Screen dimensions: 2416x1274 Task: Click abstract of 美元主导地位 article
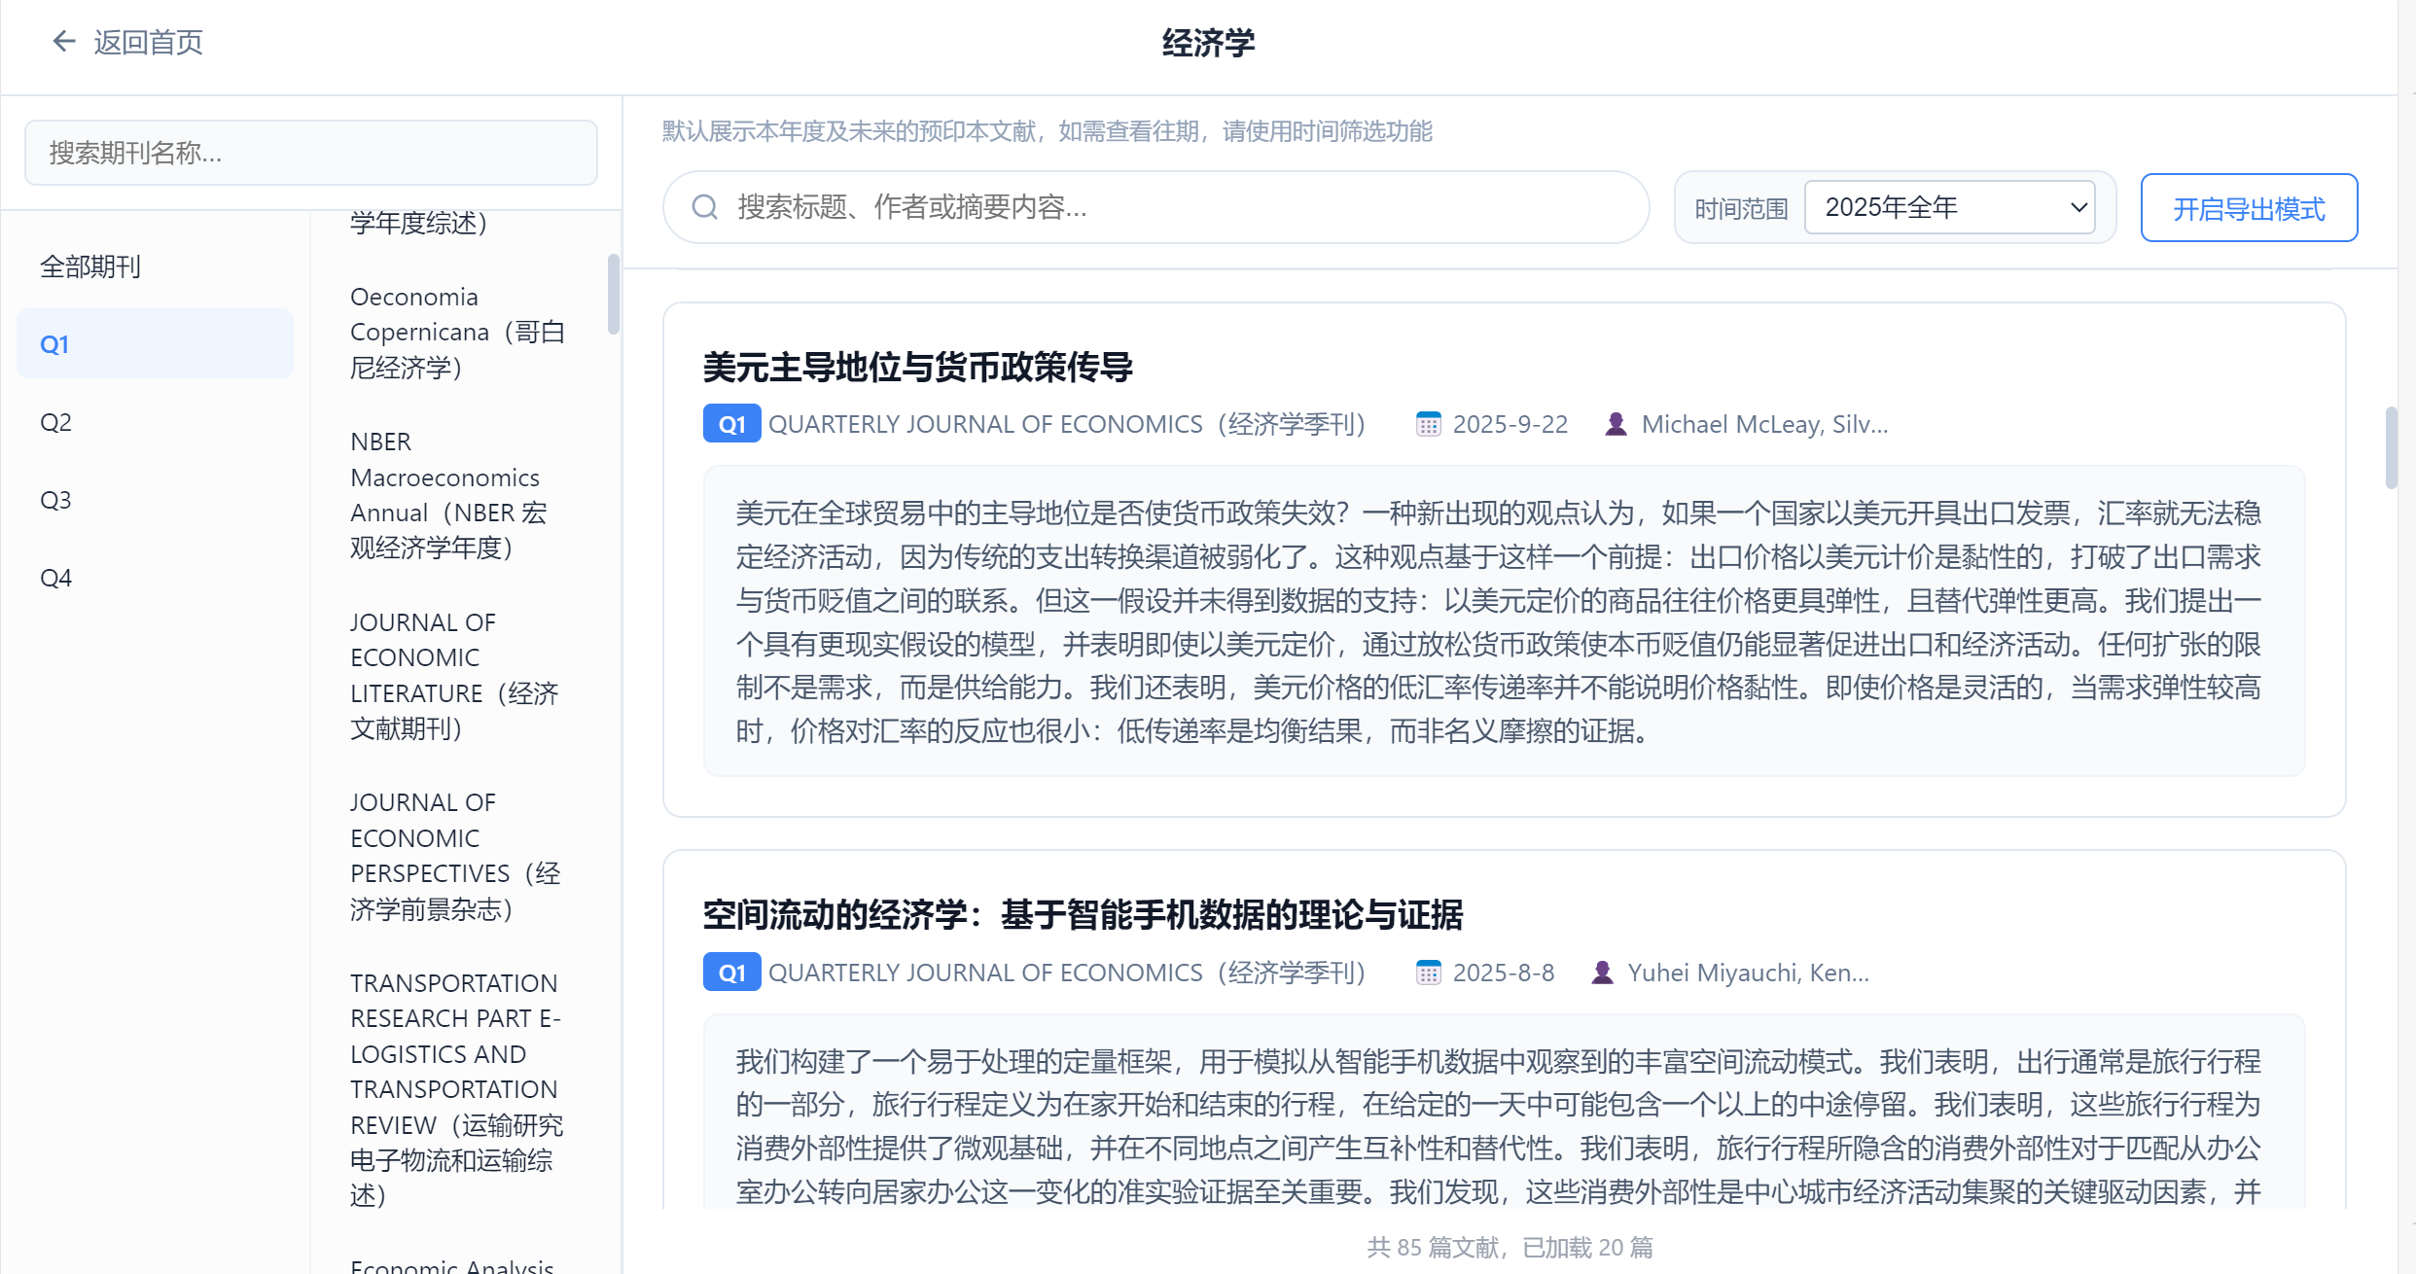point(1504,620)
